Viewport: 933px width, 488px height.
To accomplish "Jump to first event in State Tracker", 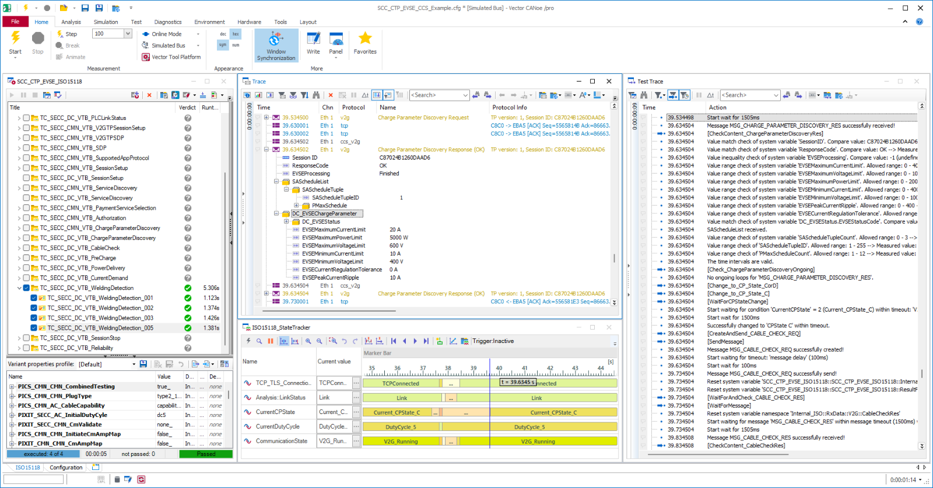I will pyautogui.click(x=394, y=341).
